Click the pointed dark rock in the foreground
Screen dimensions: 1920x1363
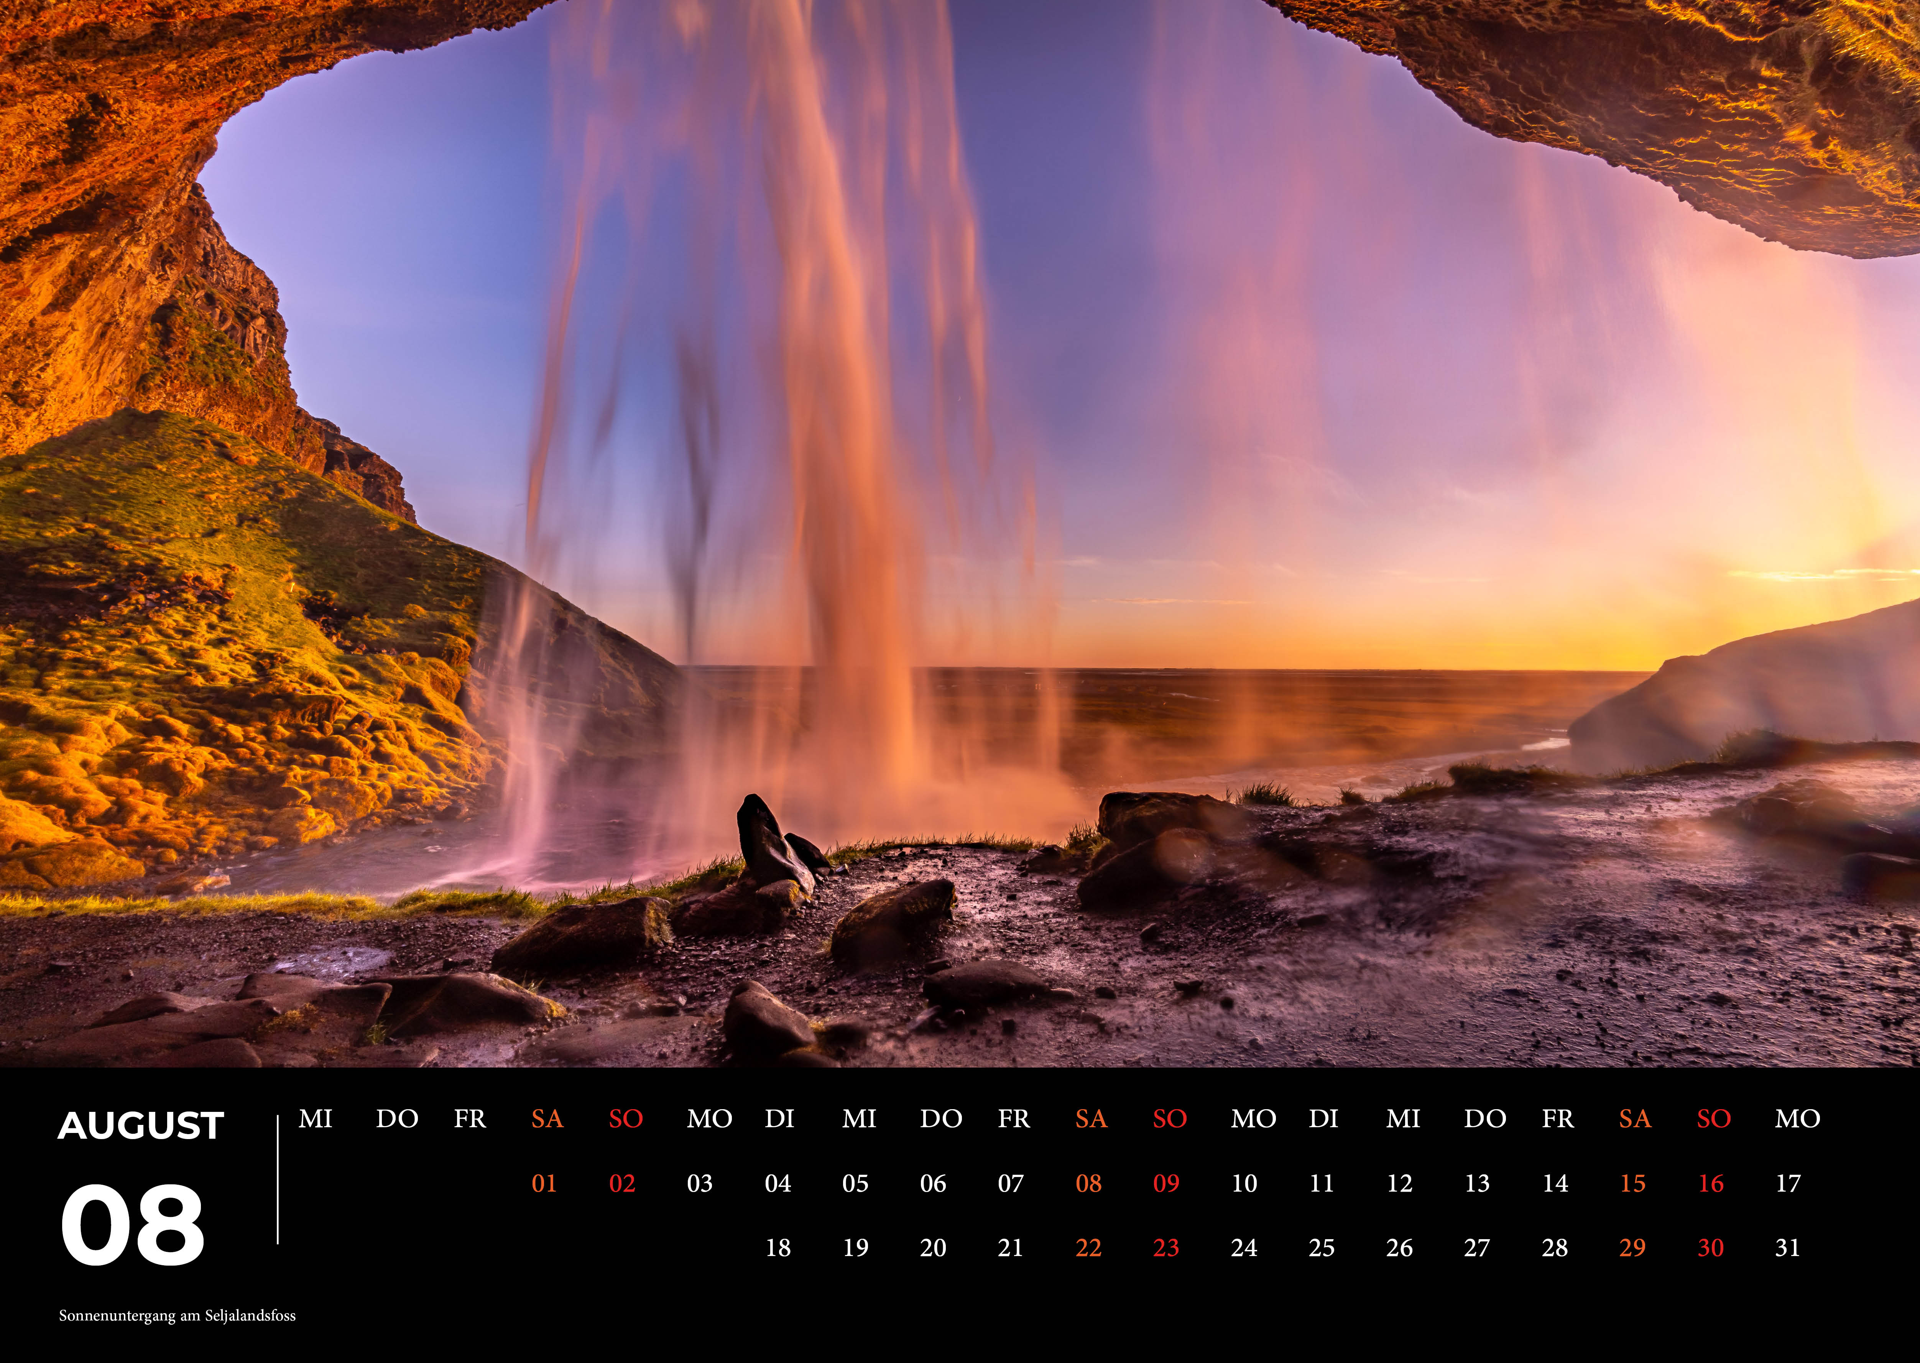point(768,839)
